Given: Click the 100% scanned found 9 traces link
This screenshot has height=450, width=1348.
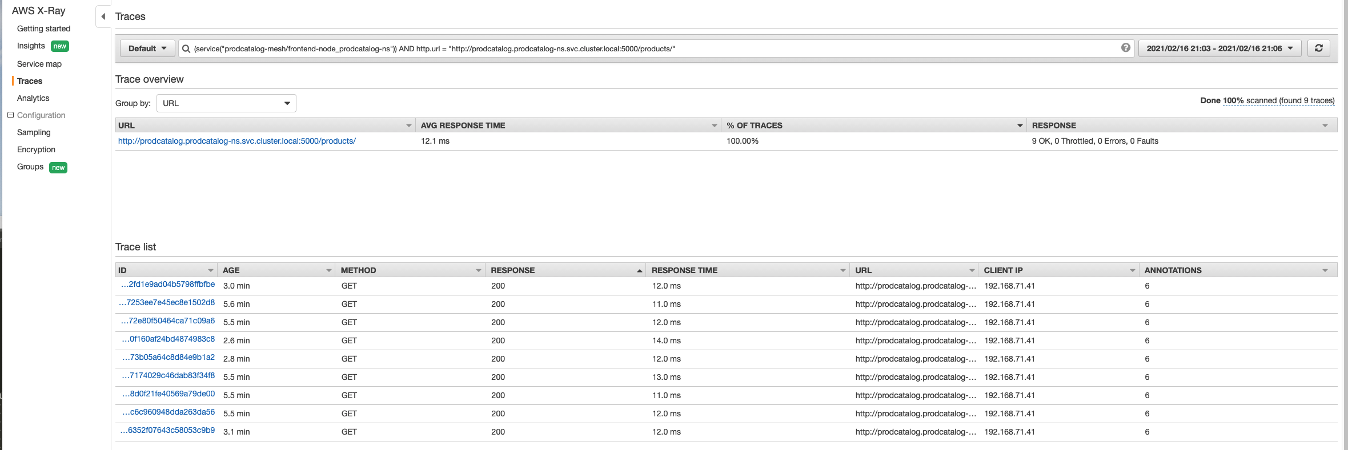Looking at the screenshot, I should coord(1278,100).
